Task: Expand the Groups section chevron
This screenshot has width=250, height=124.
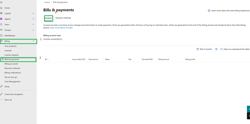Action: click(33, 30)
